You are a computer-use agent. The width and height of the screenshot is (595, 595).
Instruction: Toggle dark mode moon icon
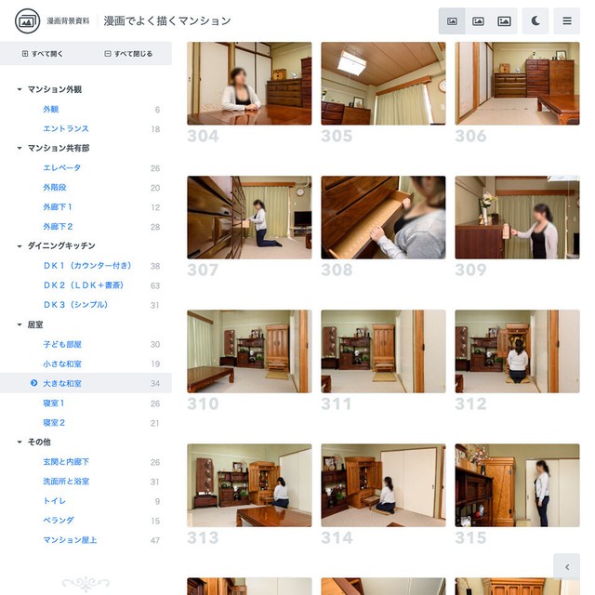click(x=535, y=20)
